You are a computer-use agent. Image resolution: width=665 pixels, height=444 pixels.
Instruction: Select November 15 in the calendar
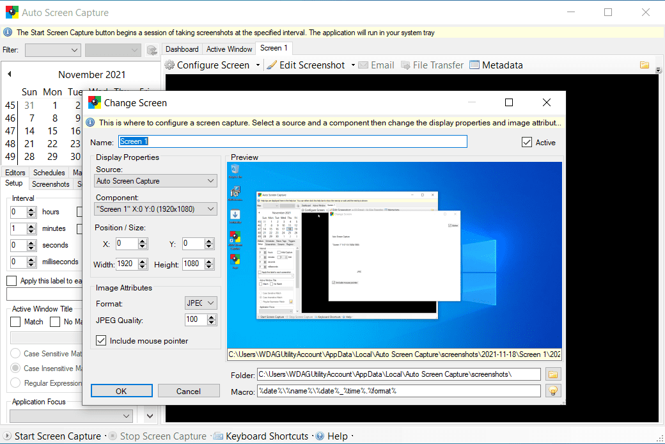[x=52, y=131]
